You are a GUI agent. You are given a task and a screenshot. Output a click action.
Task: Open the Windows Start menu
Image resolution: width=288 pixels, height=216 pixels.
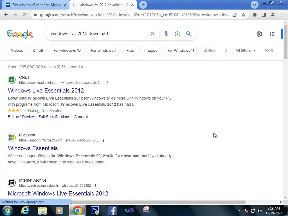[x=7, y=210]
